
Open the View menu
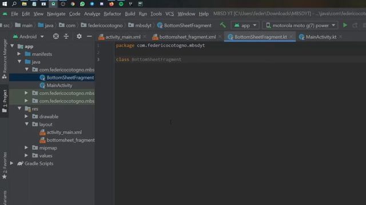click(38, 14)
